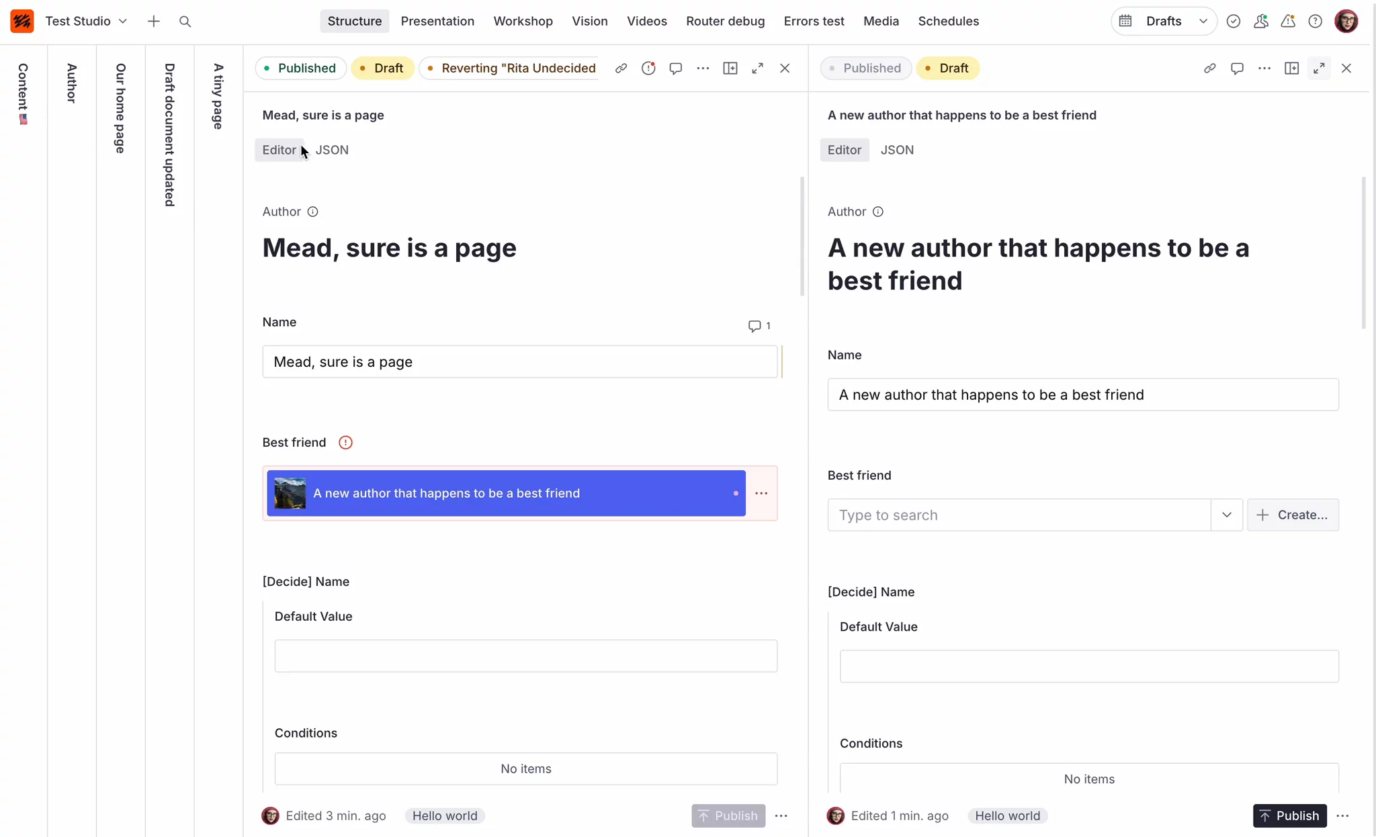Open the Schedules tab
The image size is (1376, 837).
point(948,21)
